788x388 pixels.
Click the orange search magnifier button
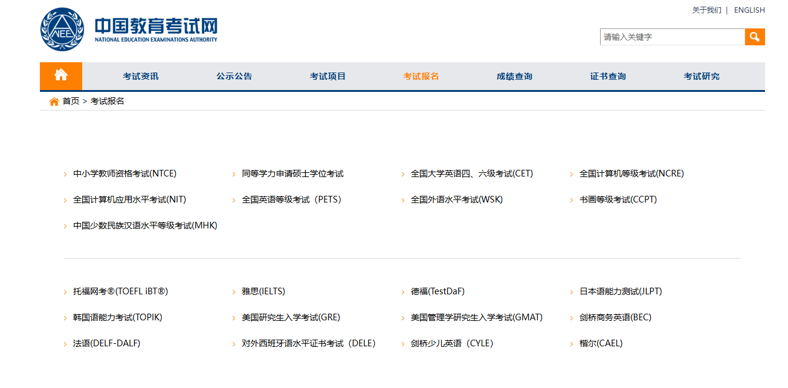click(754, 37)
